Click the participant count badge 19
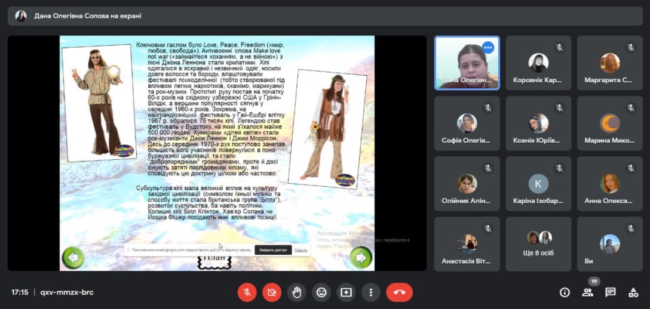 coord(594,282)
